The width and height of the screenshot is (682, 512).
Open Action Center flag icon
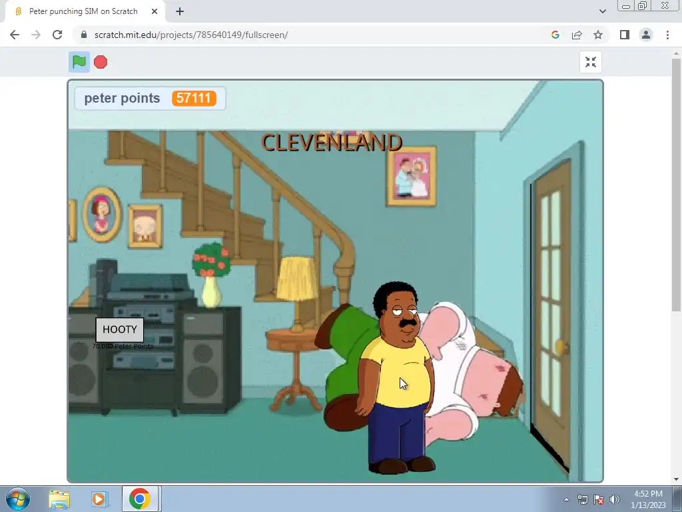pyautogui.click(x=599, y=499)
